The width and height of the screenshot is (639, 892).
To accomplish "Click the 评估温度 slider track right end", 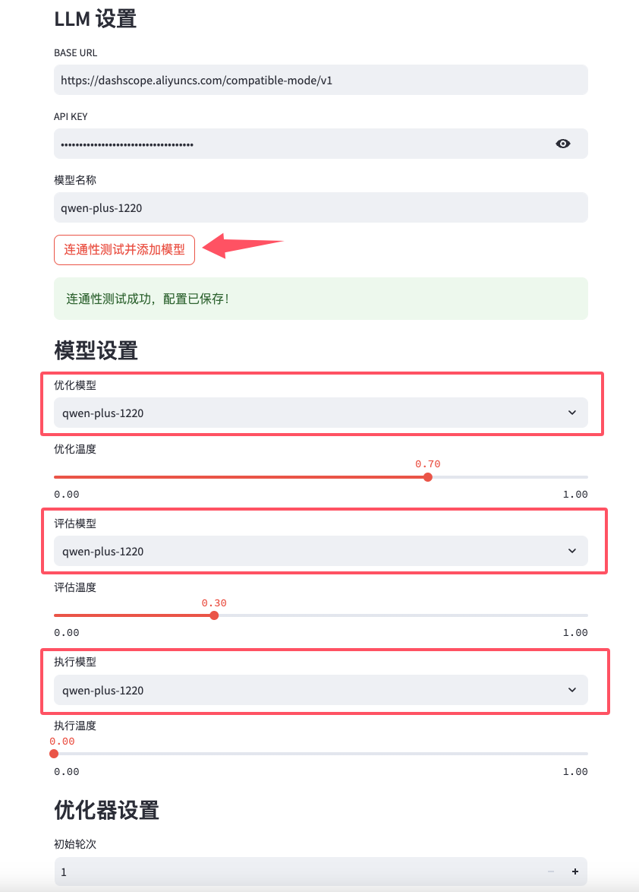I will [586, 615].
